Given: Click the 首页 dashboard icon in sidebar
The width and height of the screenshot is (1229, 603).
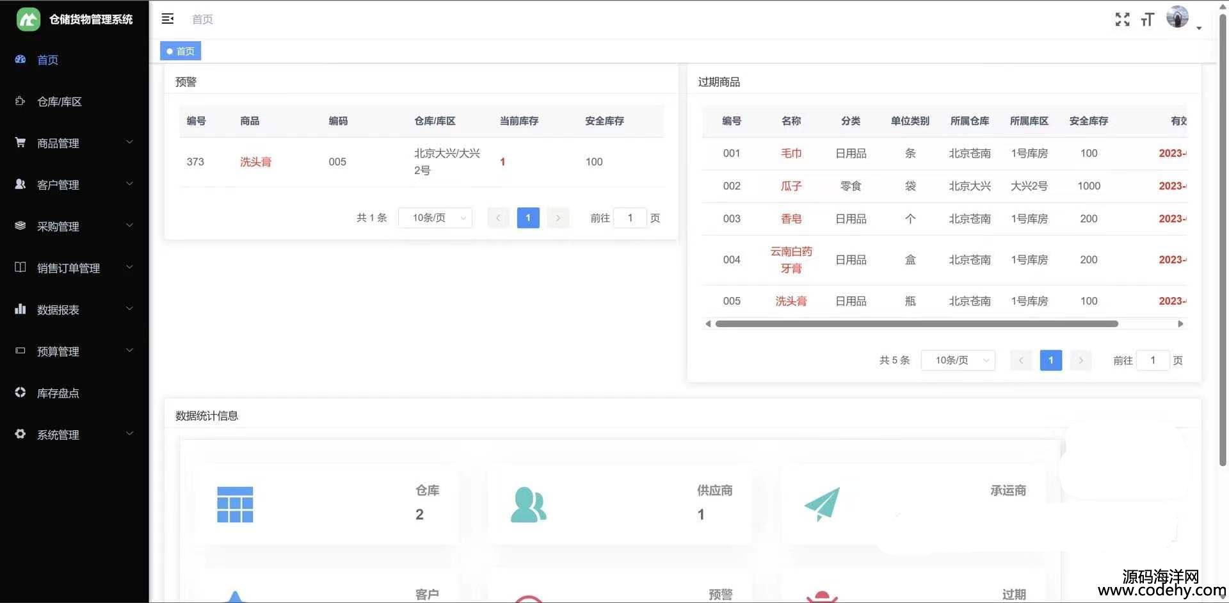Looking at the screenshot, I should [x=20, y=60].
